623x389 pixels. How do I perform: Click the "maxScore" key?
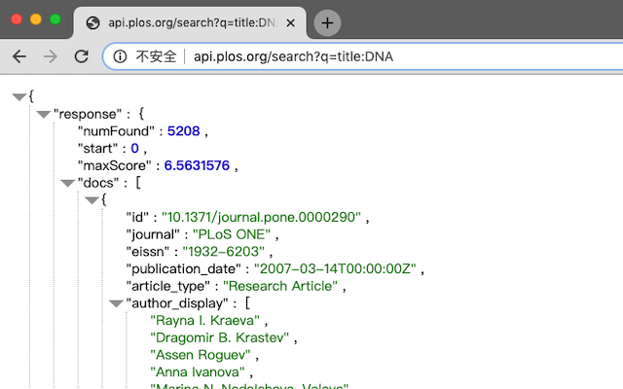point(115,165)
